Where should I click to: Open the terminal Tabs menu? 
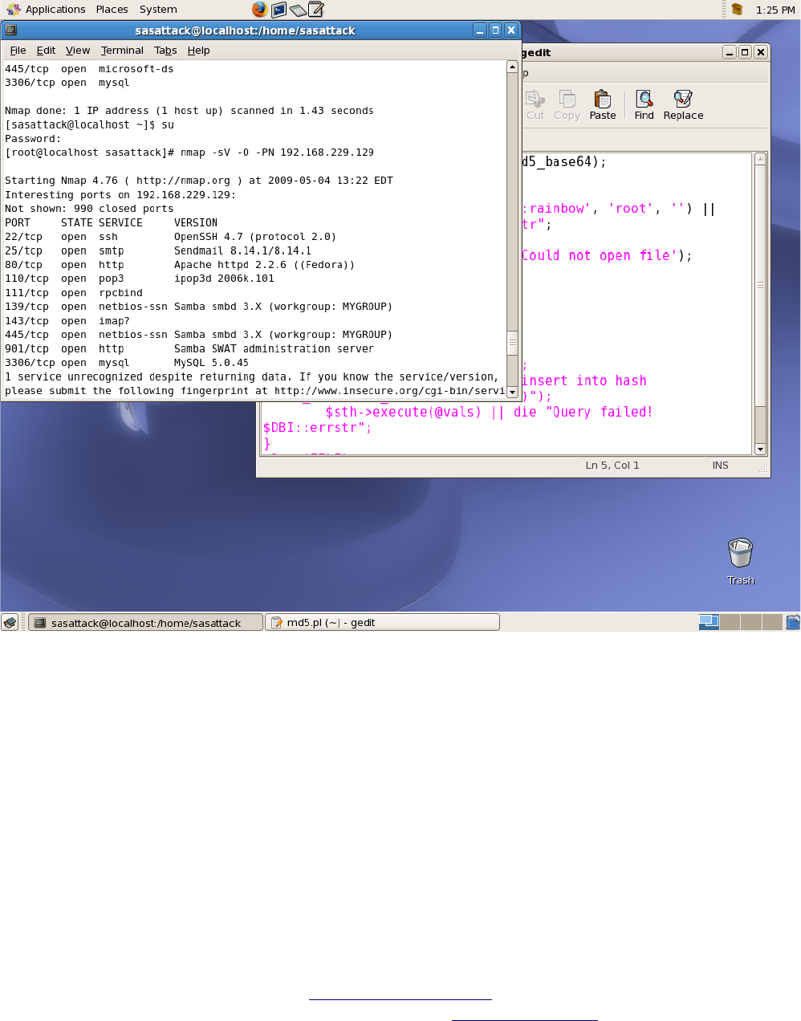click(x=165, y=50)
